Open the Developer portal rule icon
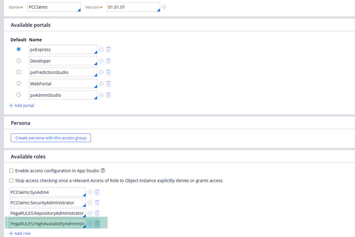 [x=102, y=61]
